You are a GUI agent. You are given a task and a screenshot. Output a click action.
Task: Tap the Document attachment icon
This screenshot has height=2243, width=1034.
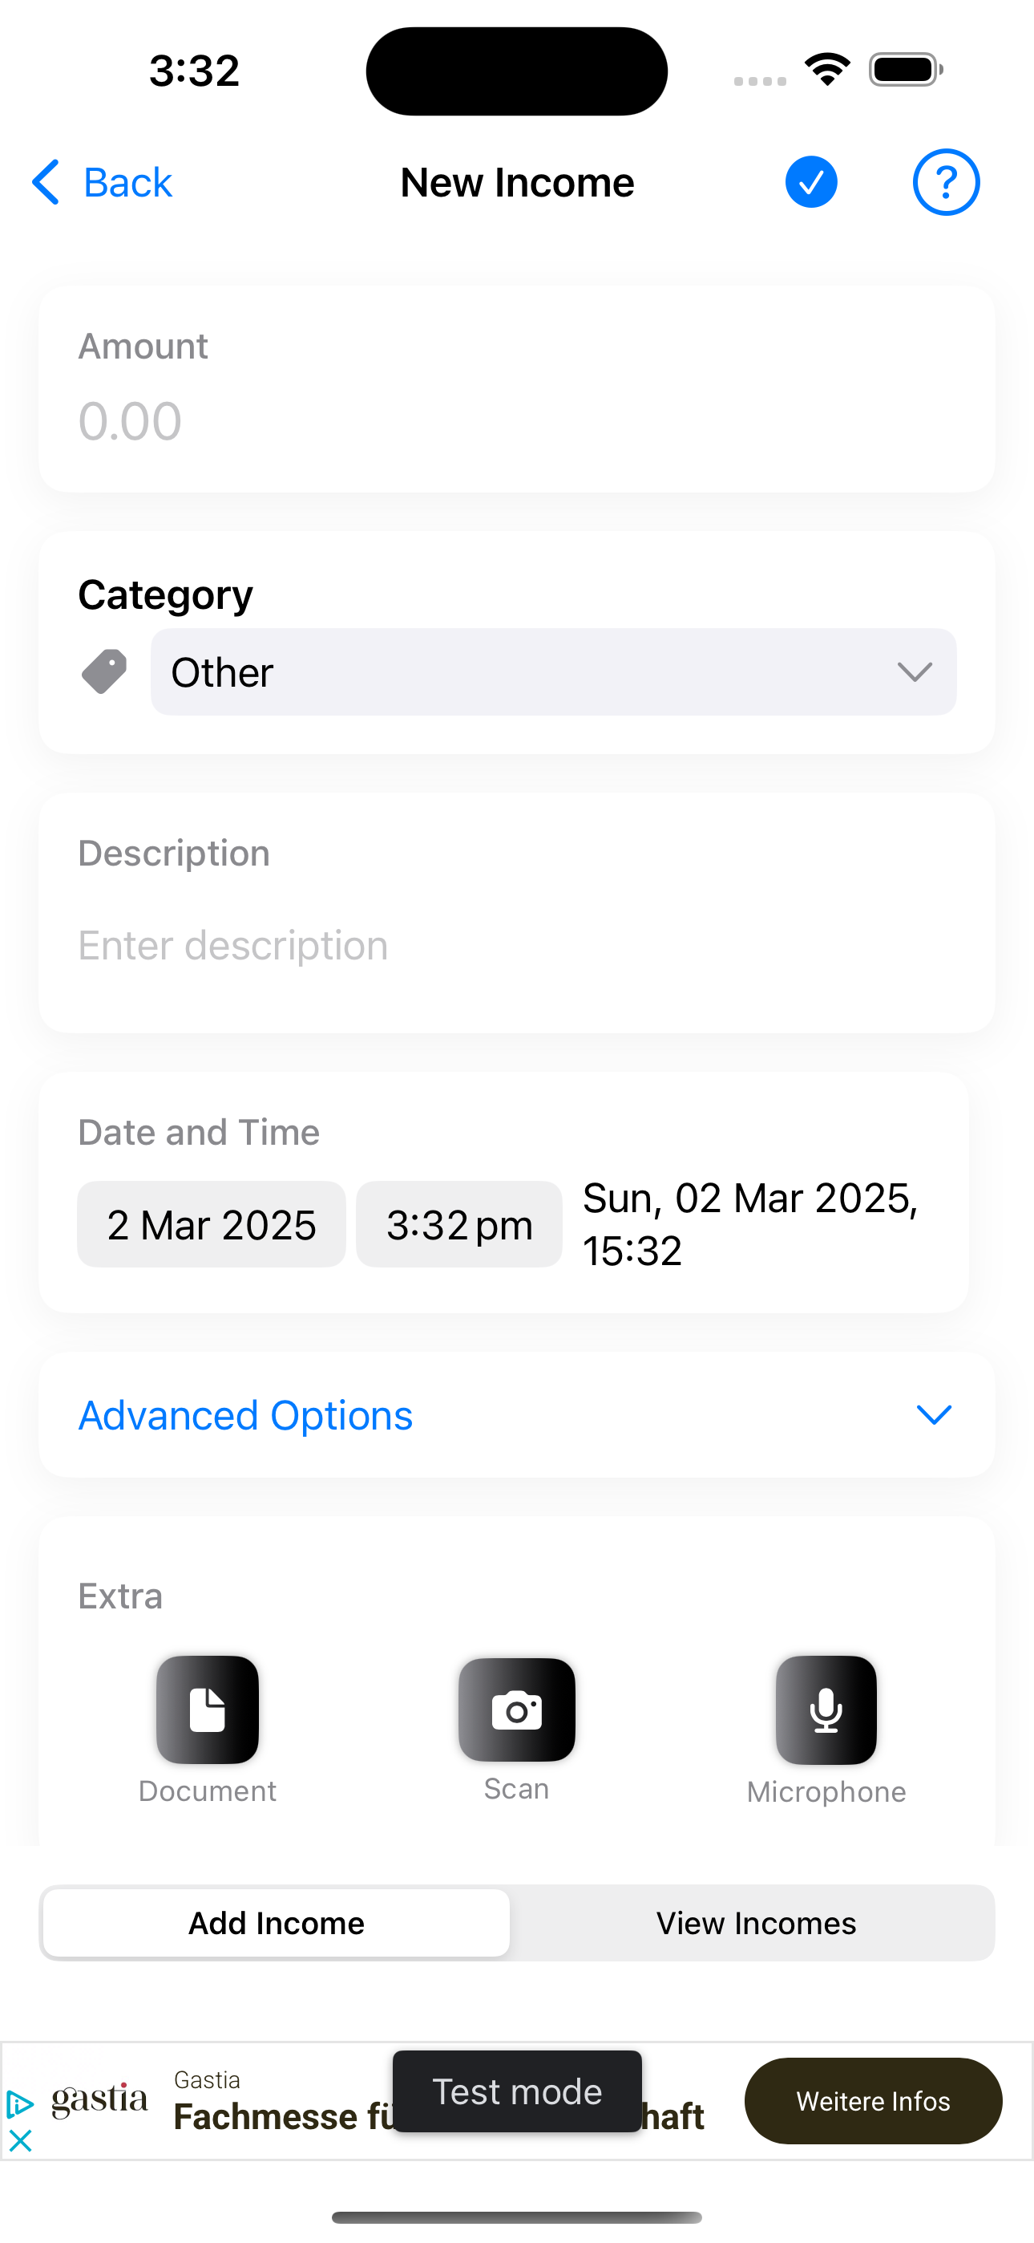pos(207,1710)
